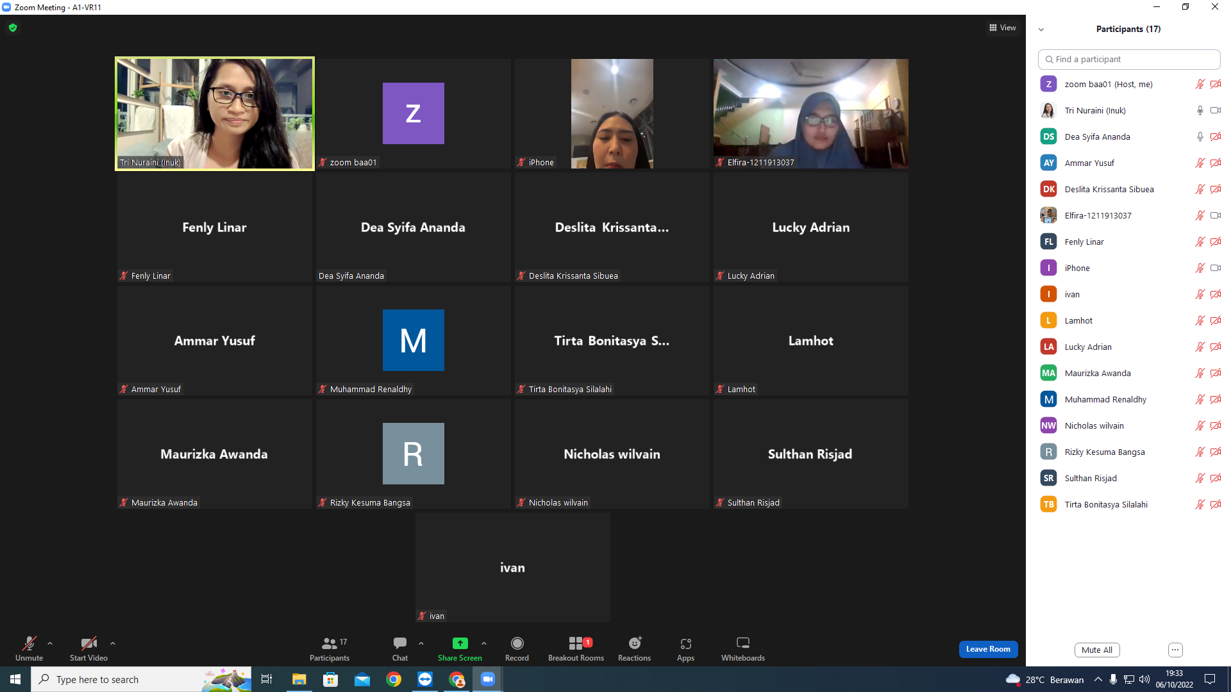Image resolution: width=1231 pixels, height=692 pixels.
Task: Toggle the Participants panel in toolbar
Action: (x=330, y=648)
